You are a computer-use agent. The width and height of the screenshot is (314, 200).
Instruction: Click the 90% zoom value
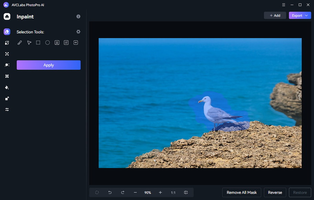pos(148,193)
